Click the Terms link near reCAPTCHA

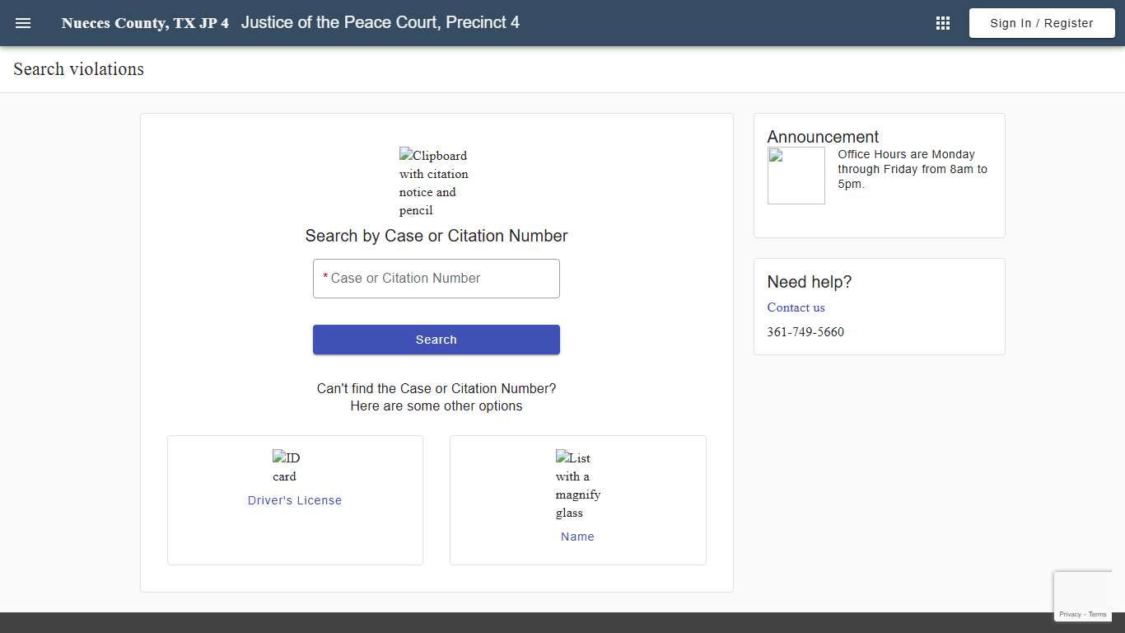pos(1097,614)
